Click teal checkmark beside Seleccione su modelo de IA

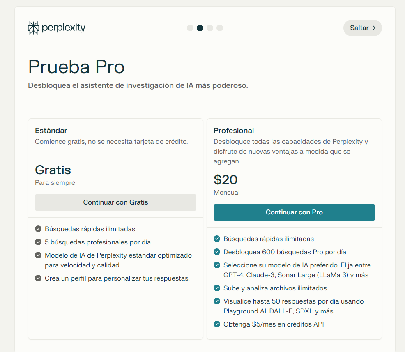pyautogui.click(x=217, y=265)
